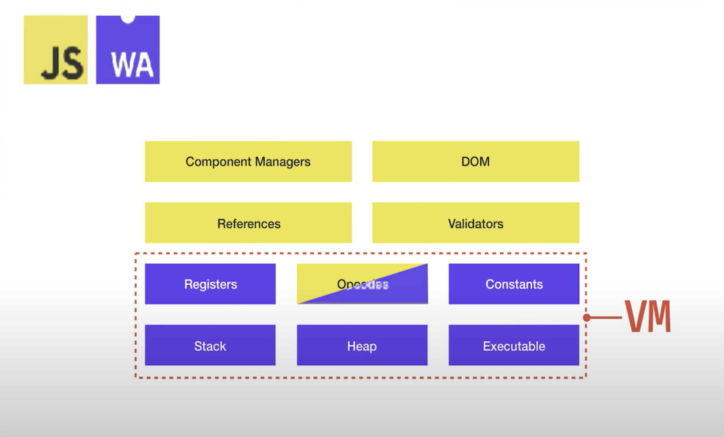The width and height of the screenshot is (724, 437).
Task: Select the Stack box
Action: [210, 345]
